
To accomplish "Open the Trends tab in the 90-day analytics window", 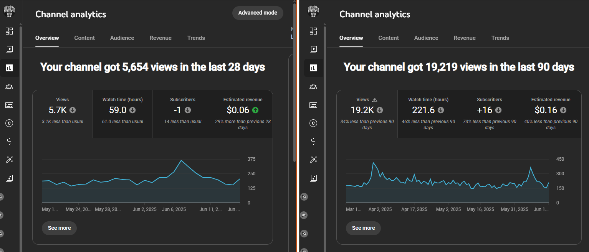I will click(500, 38).
